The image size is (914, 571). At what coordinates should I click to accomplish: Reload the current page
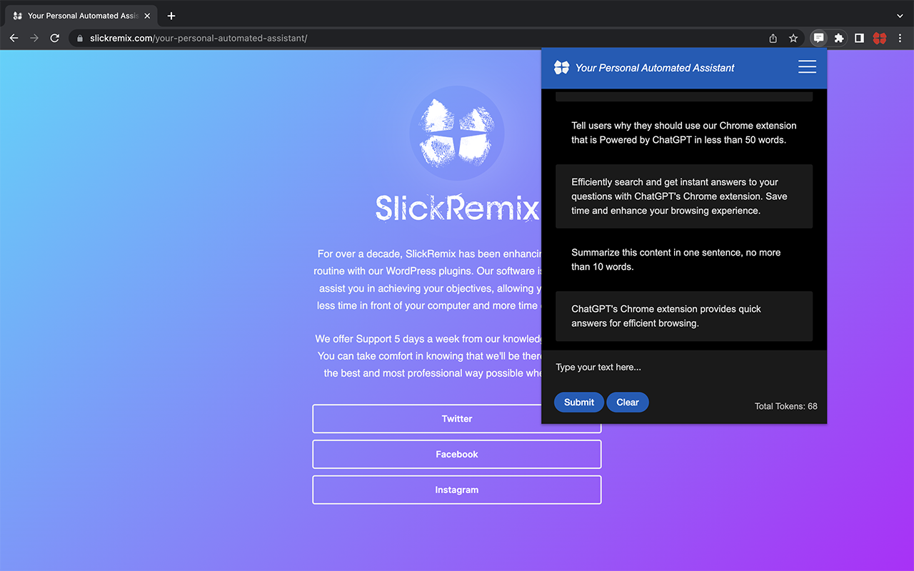click(54, 38)
